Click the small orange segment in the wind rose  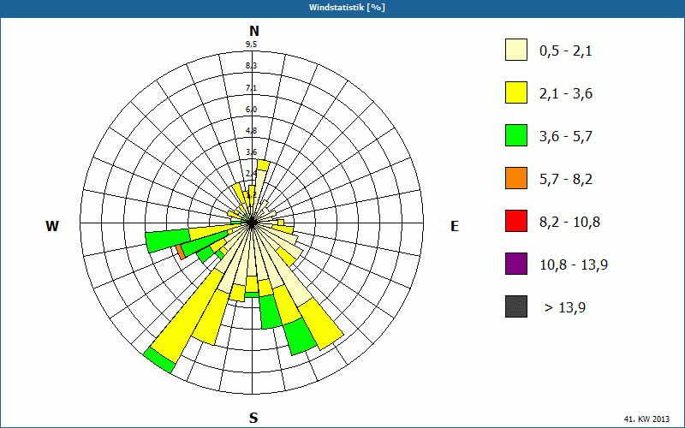(x=181, y=253)
